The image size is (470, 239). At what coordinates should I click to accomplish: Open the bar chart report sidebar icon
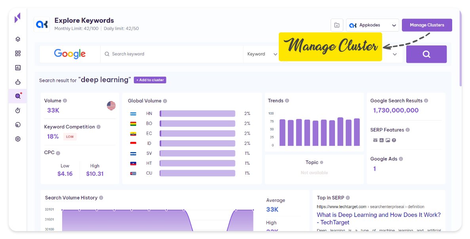18,68
